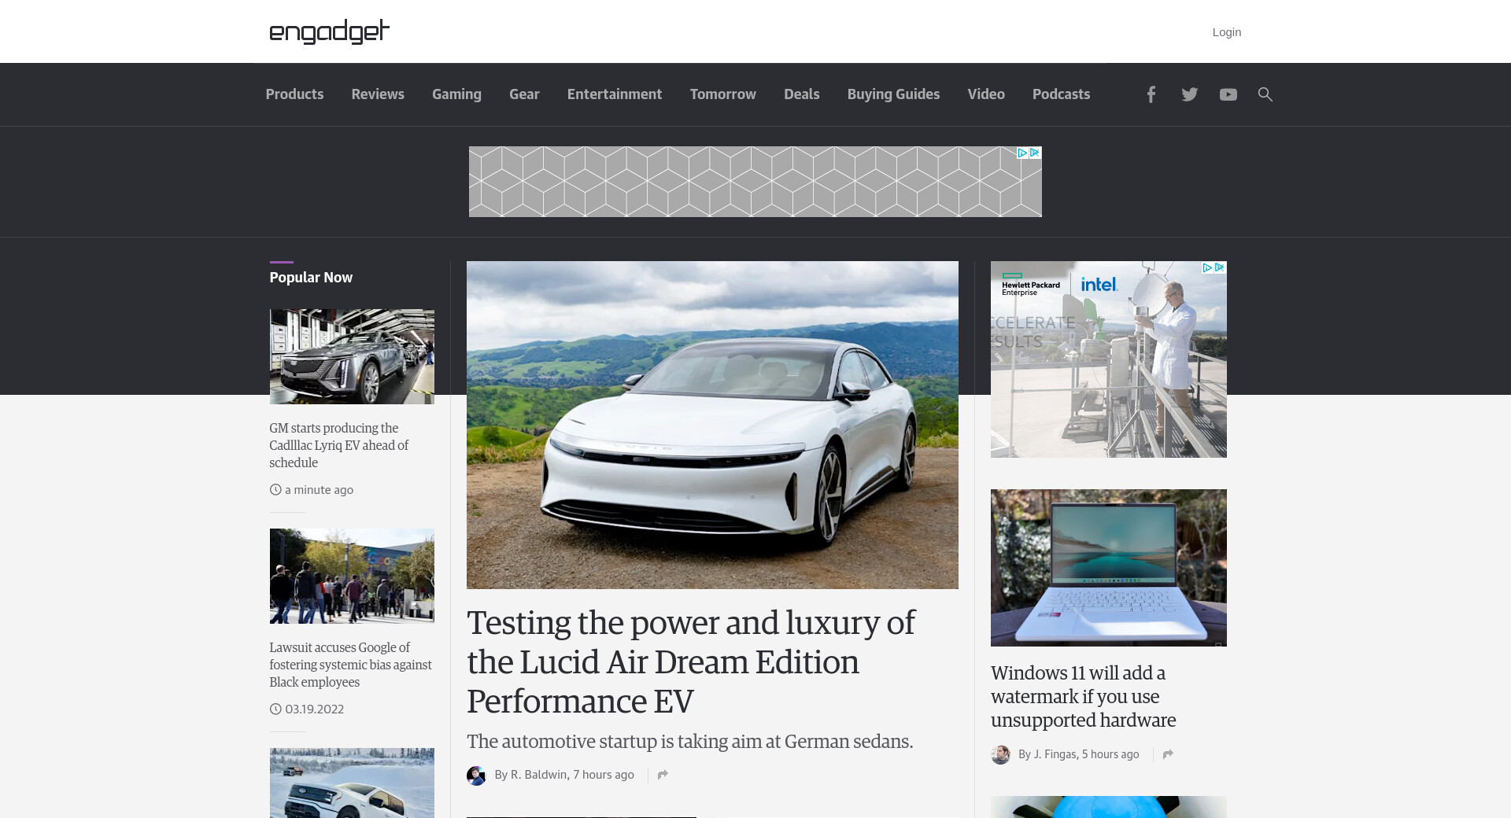The image size is (1511, 818).
Task: Click the "Popular Now" heading
Action: click(x=311, y=278)
